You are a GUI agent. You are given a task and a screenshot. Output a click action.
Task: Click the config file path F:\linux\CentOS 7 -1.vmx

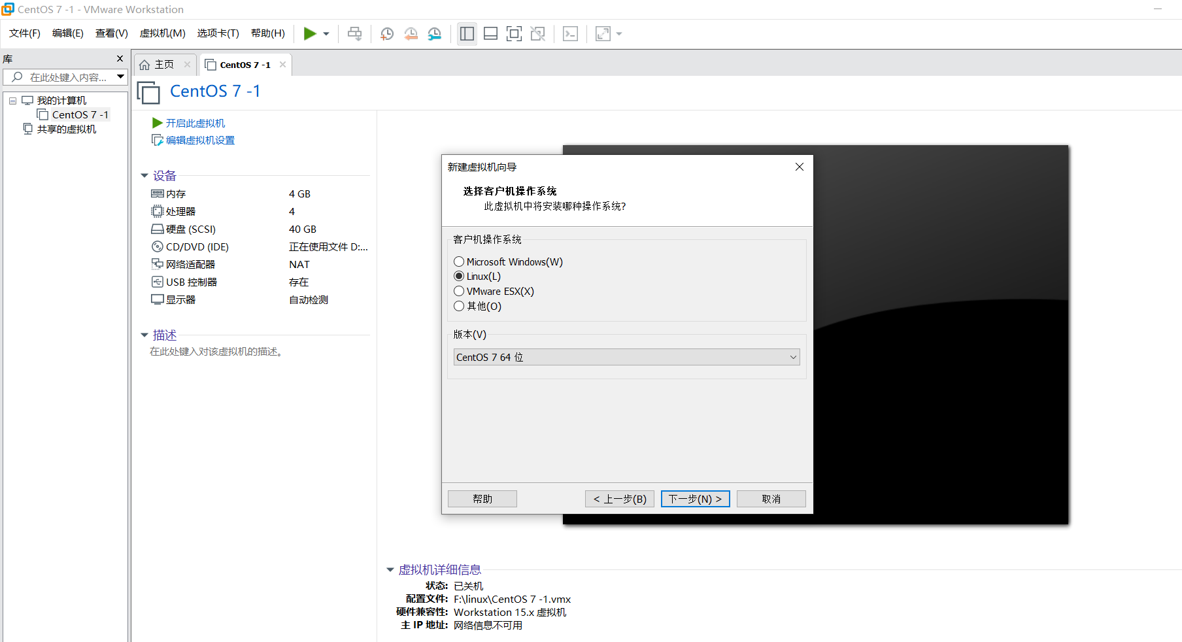click(512, 599)
